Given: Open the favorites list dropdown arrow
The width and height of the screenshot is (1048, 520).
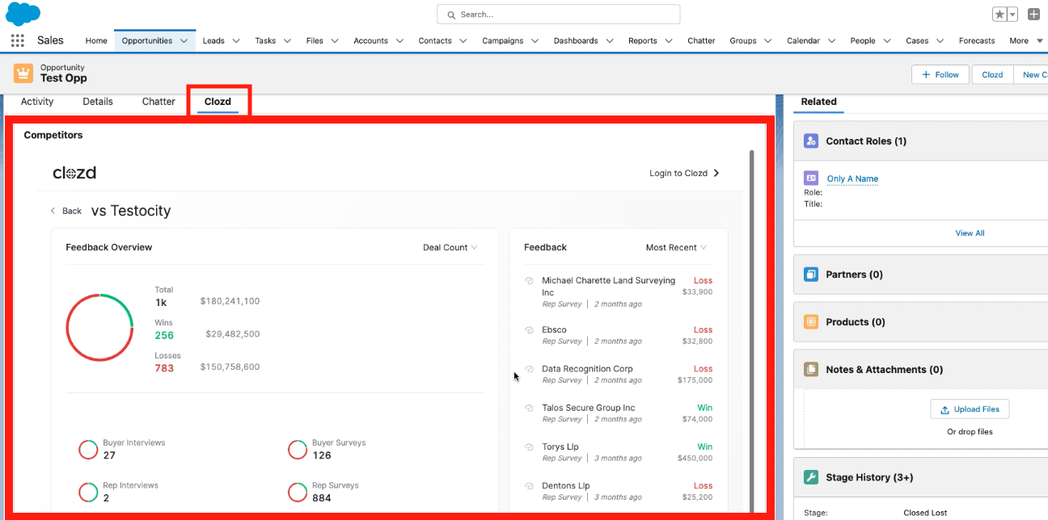Looking at the screenshot, I should point(1012,15).
